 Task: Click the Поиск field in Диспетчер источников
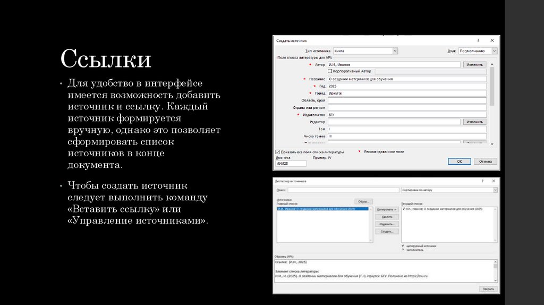tap(343, 190)
